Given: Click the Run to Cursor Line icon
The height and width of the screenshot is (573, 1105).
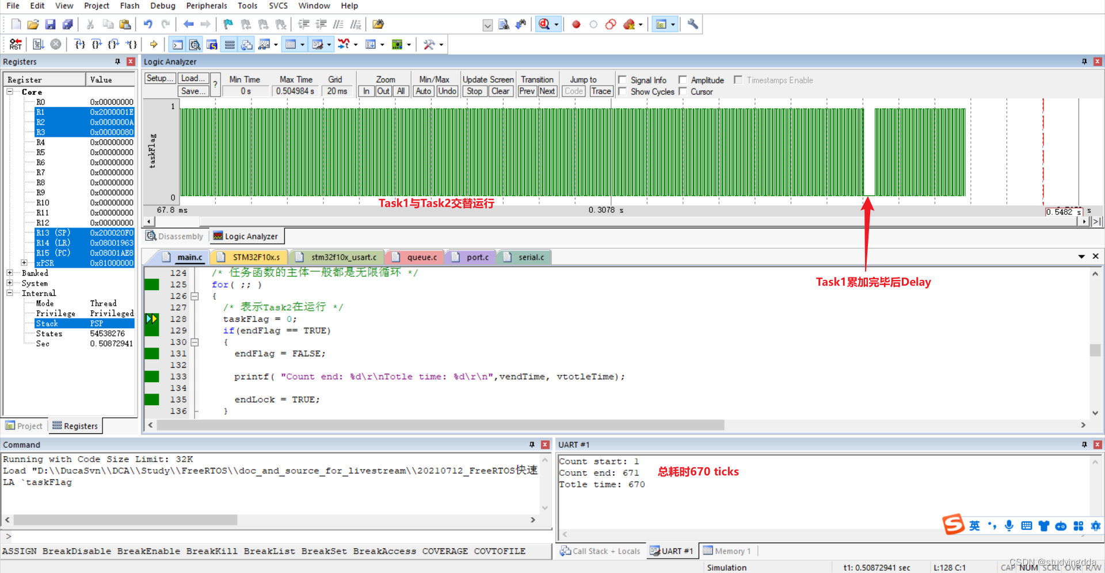Looking at the screenshot, I should tap(132, 44).
